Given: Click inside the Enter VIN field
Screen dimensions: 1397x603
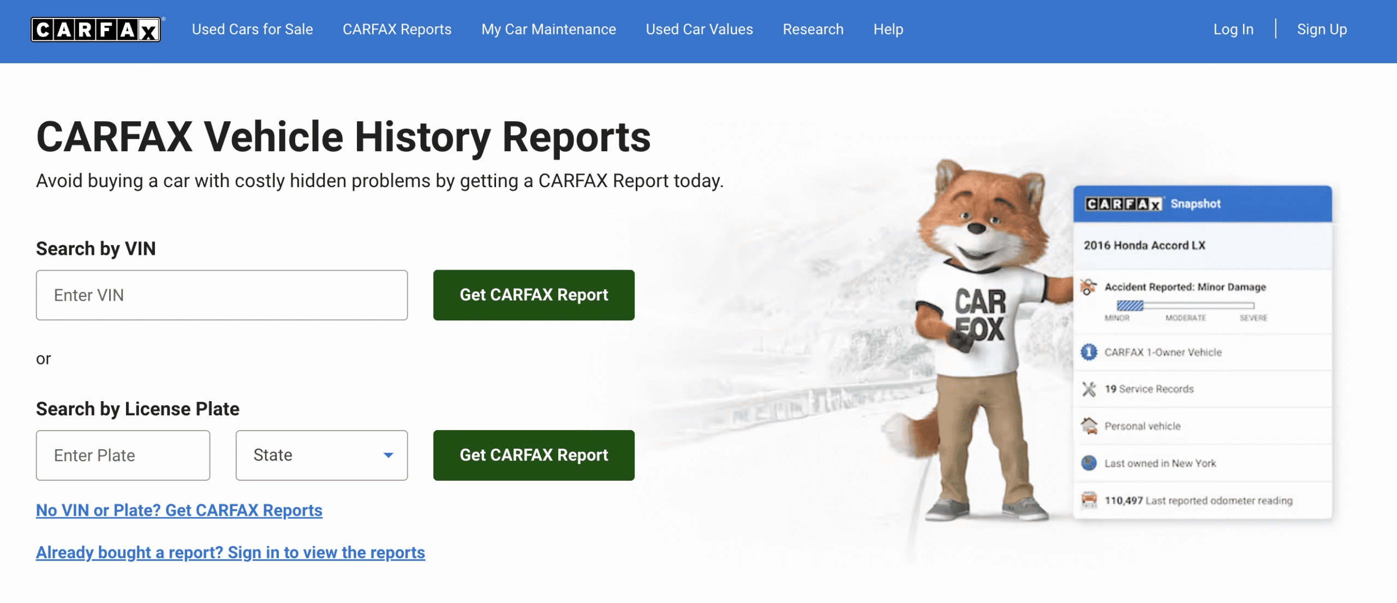Looking at the screenshot, I should (221, 295).
